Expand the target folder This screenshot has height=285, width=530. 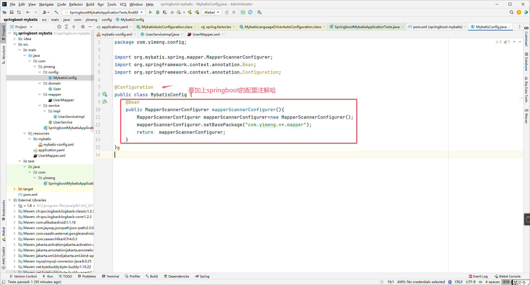14,189
